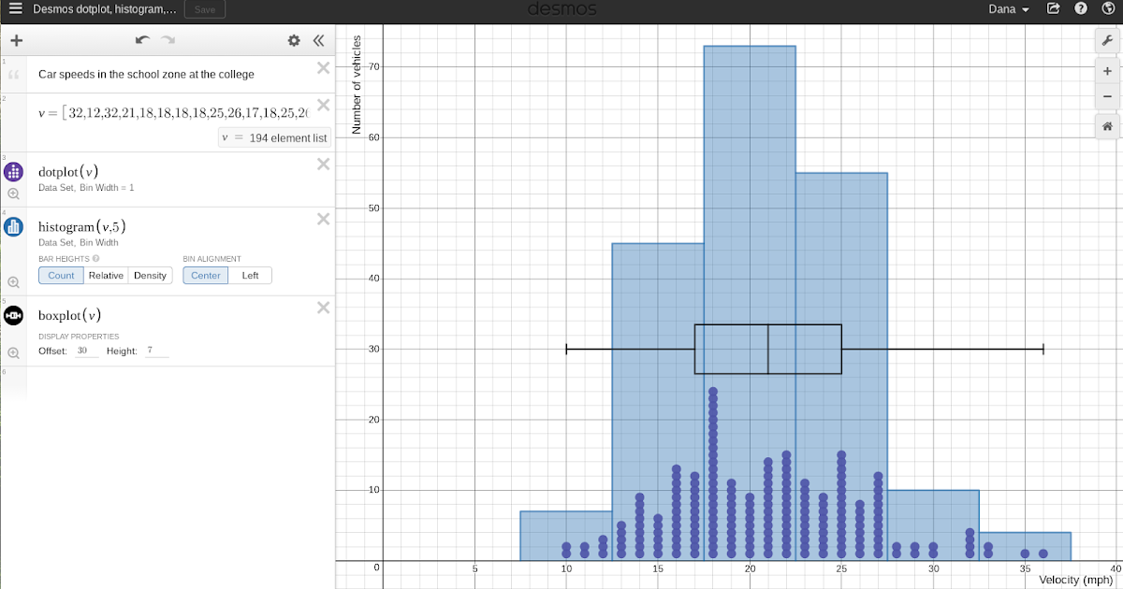The width and height of the screenshot is (1123, 589).
Task: Open the graph settings wrench icon
Action: coord(1107,40)
